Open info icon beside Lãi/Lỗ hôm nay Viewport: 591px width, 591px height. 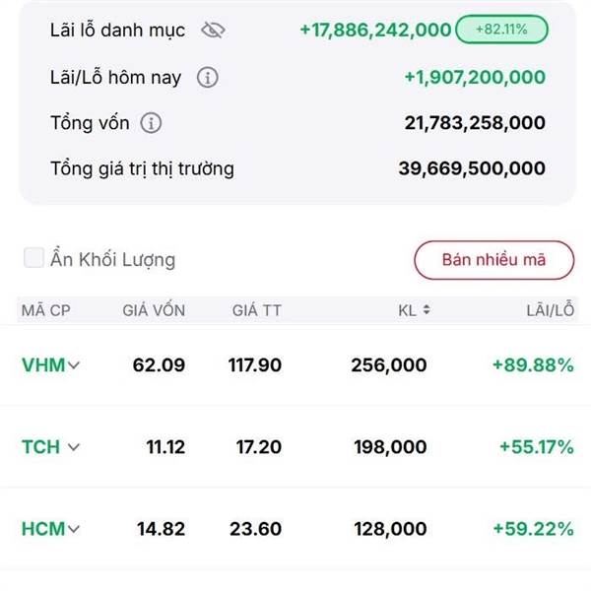[208, 77]
